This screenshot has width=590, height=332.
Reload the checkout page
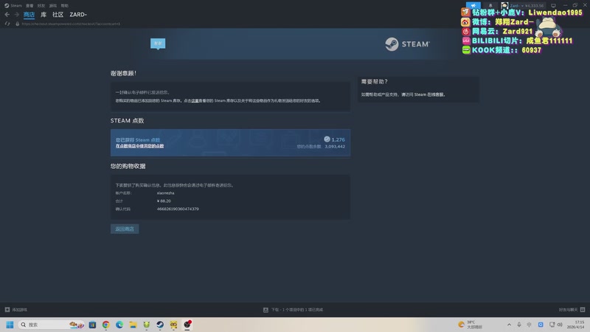(7, 24)
